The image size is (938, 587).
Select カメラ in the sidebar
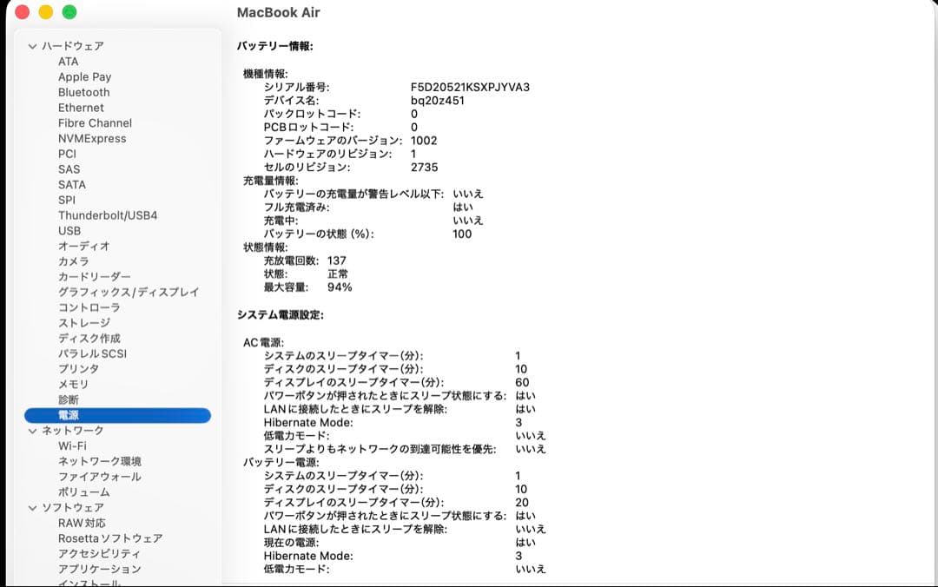[x=74, y=261]
